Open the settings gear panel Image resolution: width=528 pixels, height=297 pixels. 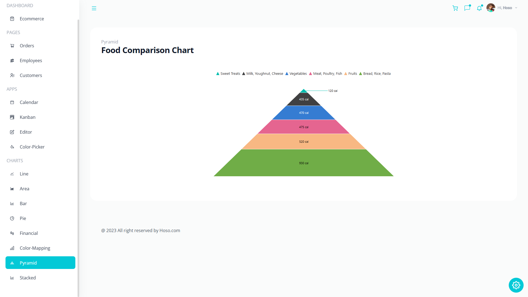[516, 285]
